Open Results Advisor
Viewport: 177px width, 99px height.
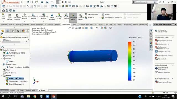coord(66,16)
